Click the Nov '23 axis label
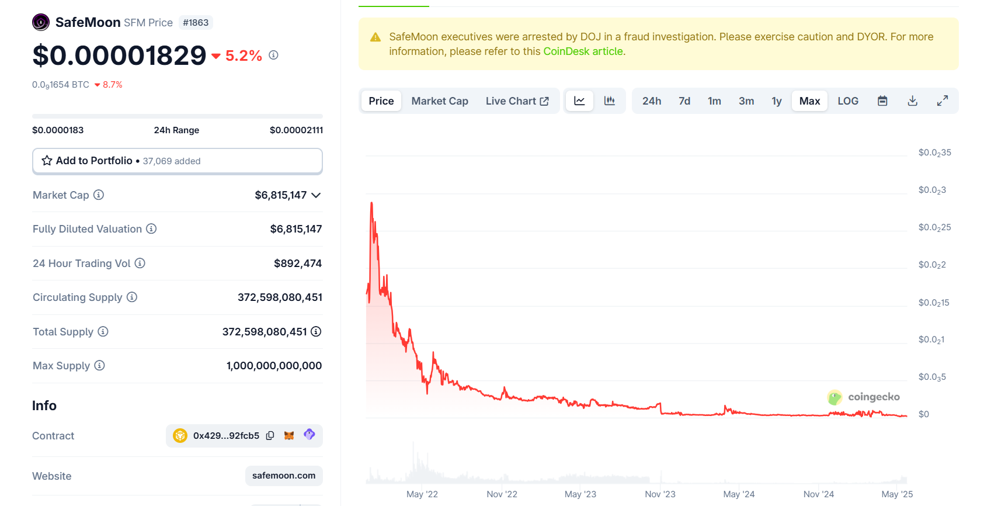The width and height of the screenshot is (991, 506). click(x=660, y=494)
